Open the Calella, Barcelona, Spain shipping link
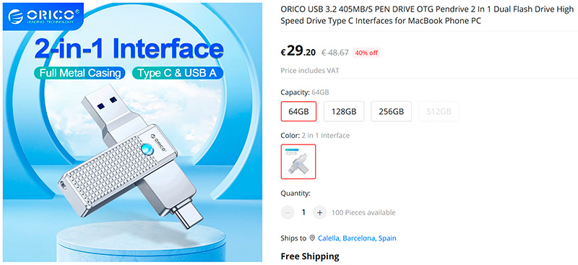 pyautogui.click(x=357, y=238)
